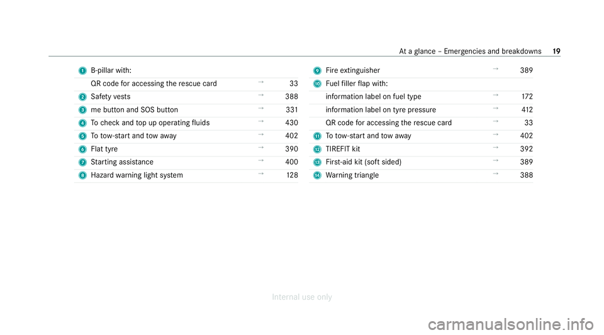Open page 172 for fuel type label

point(527,97)
